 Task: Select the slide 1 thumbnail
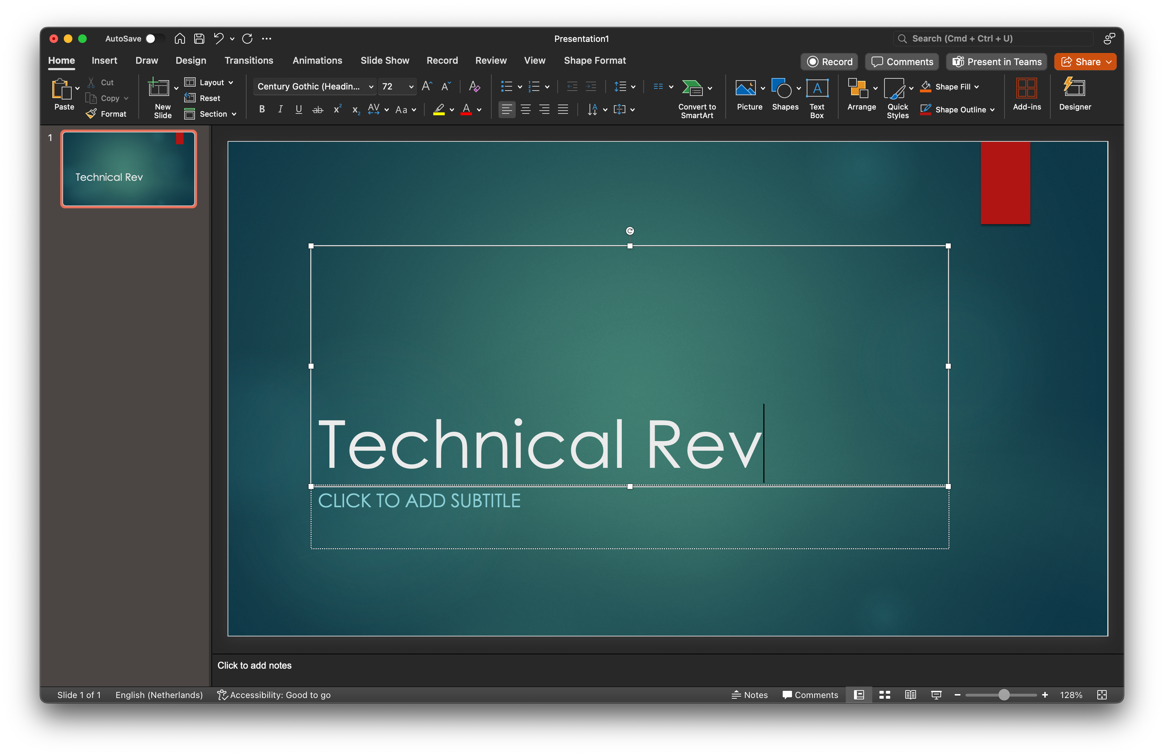pyautogui.click(x=129, y=169)
